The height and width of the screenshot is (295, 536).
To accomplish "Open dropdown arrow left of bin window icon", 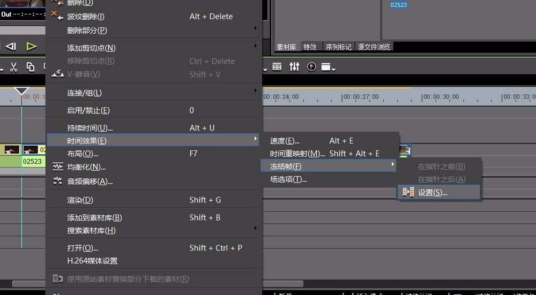I will coord(265,70).
